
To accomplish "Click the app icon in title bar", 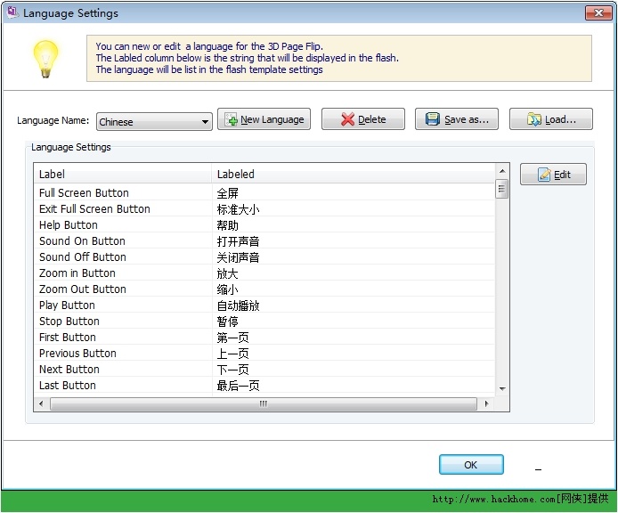I will pyautogui.click(x=12, y=12).
